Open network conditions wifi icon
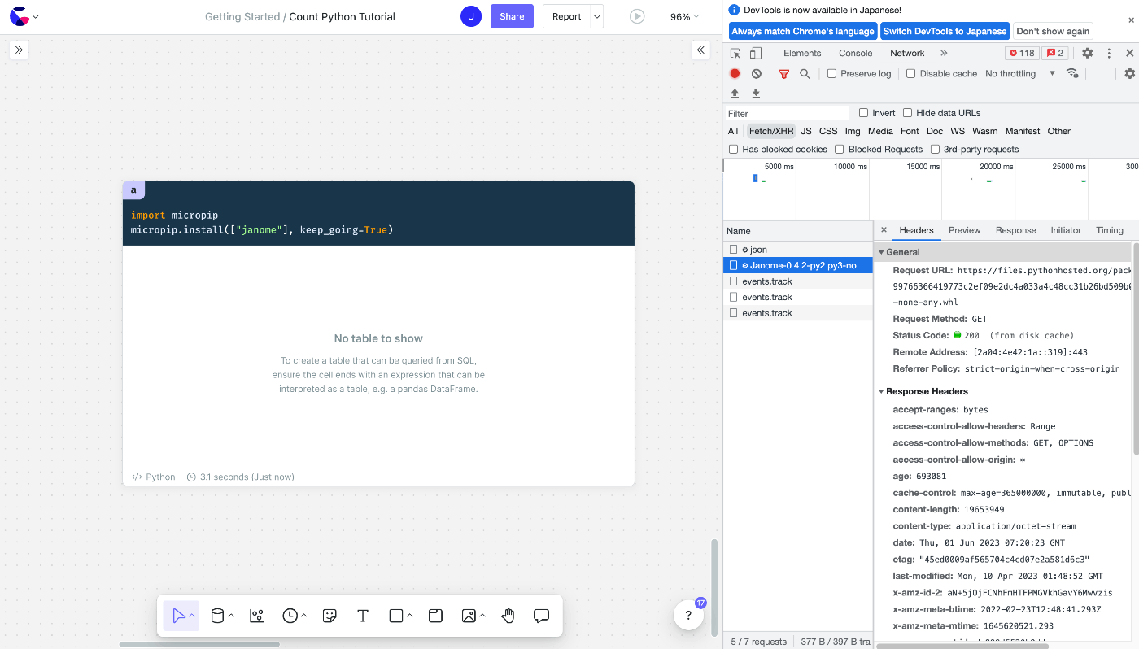Viewport: 1139px width, 649px height. coord(1072,73)
